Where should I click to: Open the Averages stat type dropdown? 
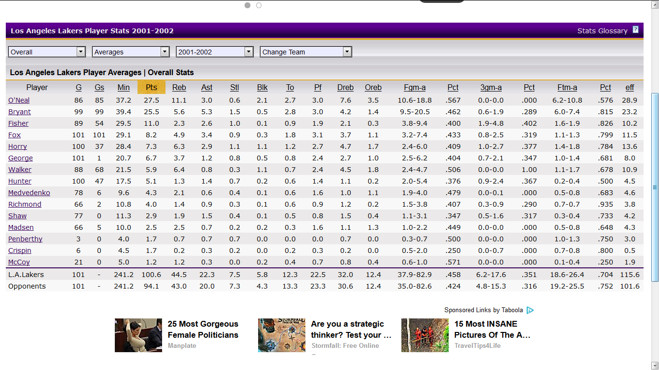pos(131,52)
